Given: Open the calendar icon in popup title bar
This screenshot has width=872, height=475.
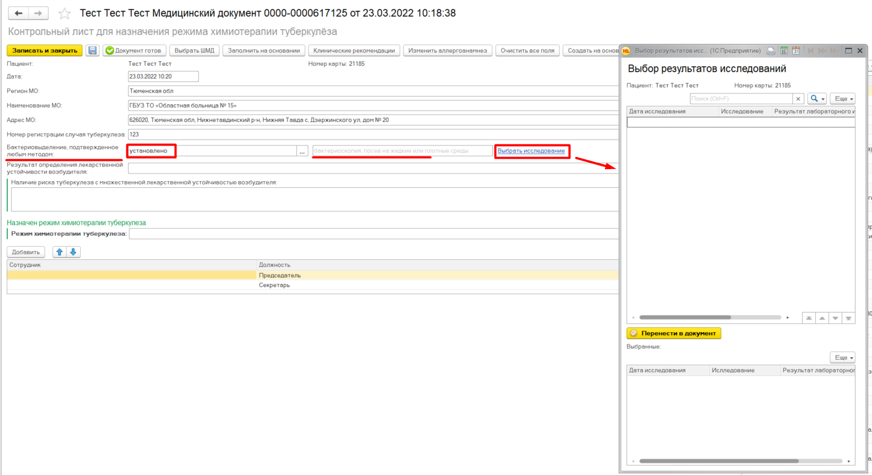Looking at the screenshot, I should tap(796, 51).
